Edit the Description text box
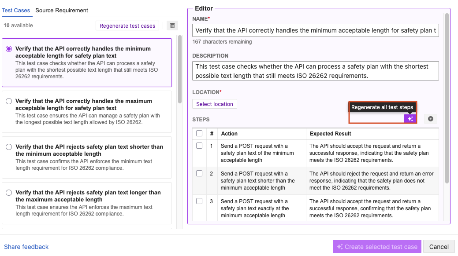 coord(316,71)
